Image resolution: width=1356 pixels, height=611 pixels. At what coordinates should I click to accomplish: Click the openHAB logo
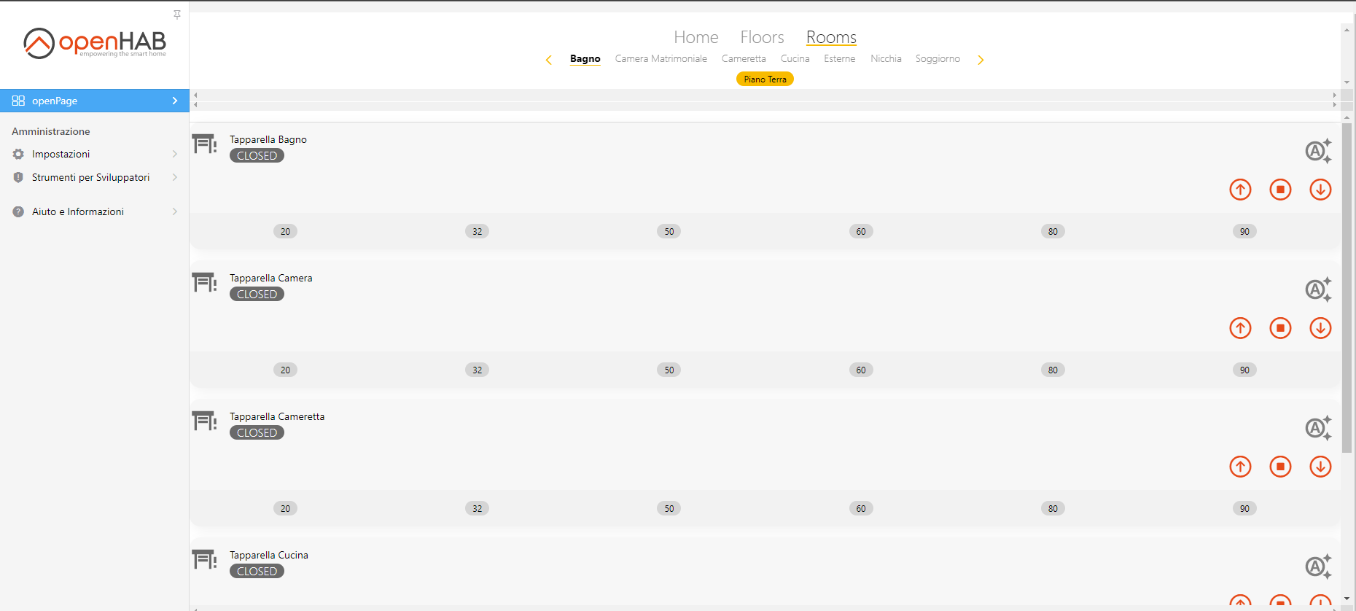pos(95,44)
